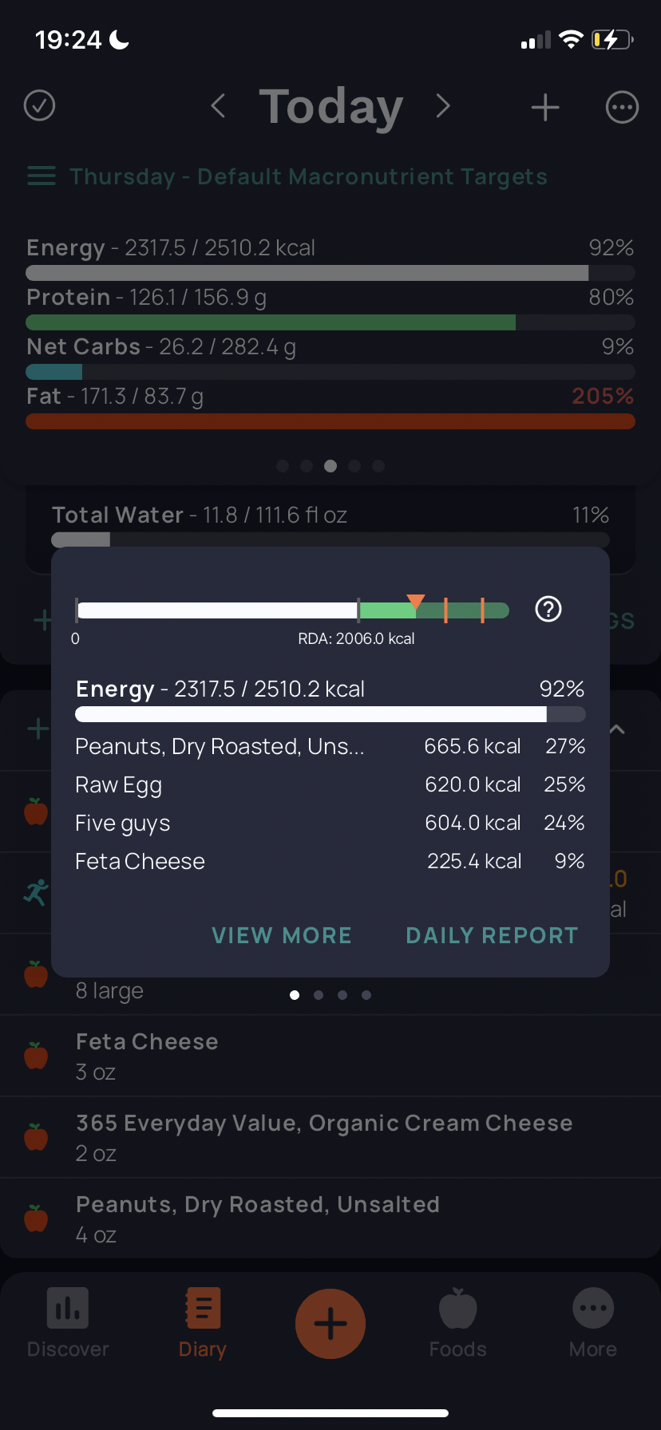Go to previous day arrow
Image resolution: width=661 pixels, height=1430 pixels.
coord(218,105)
